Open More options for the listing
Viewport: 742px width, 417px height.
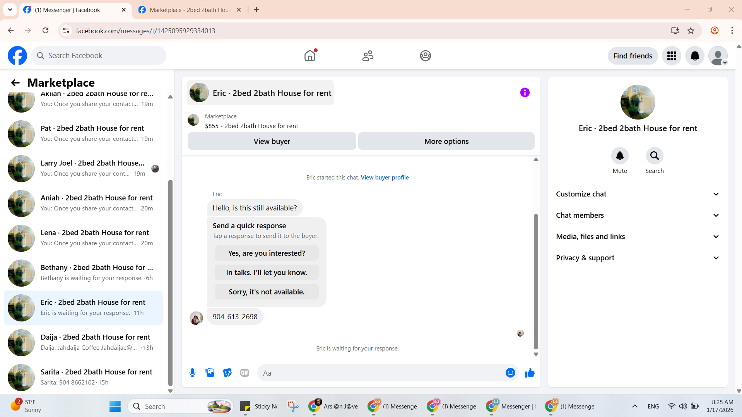[x=446, y=142]
